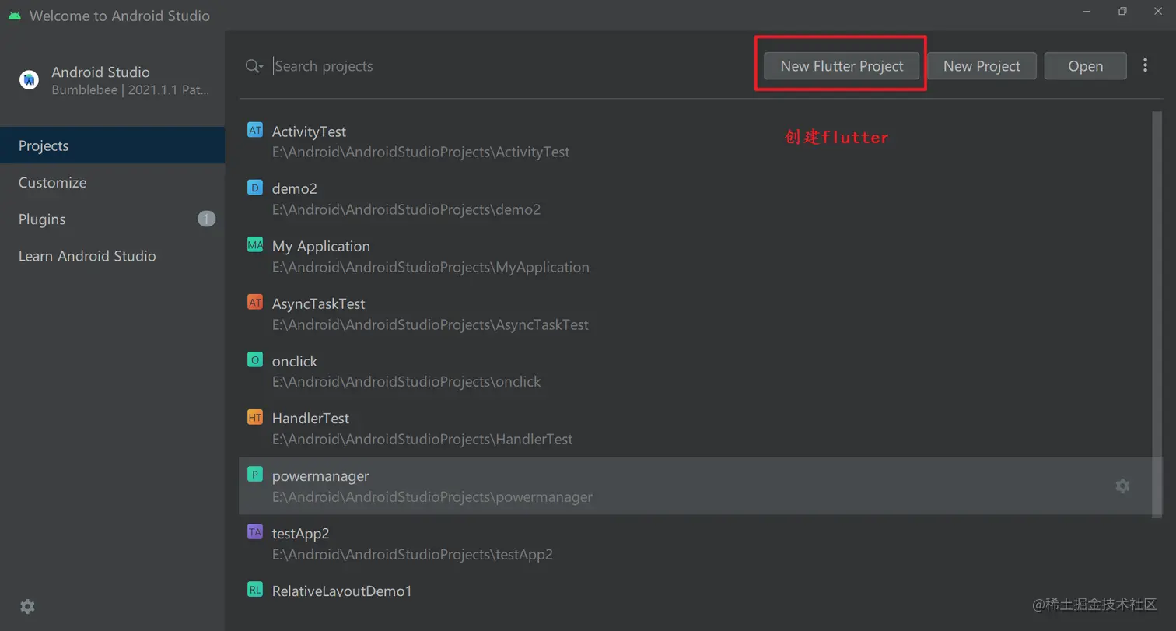Click the testApp2 project avatar icon
This screenshot has height=631, width=1176.
(x=254, y=532)
